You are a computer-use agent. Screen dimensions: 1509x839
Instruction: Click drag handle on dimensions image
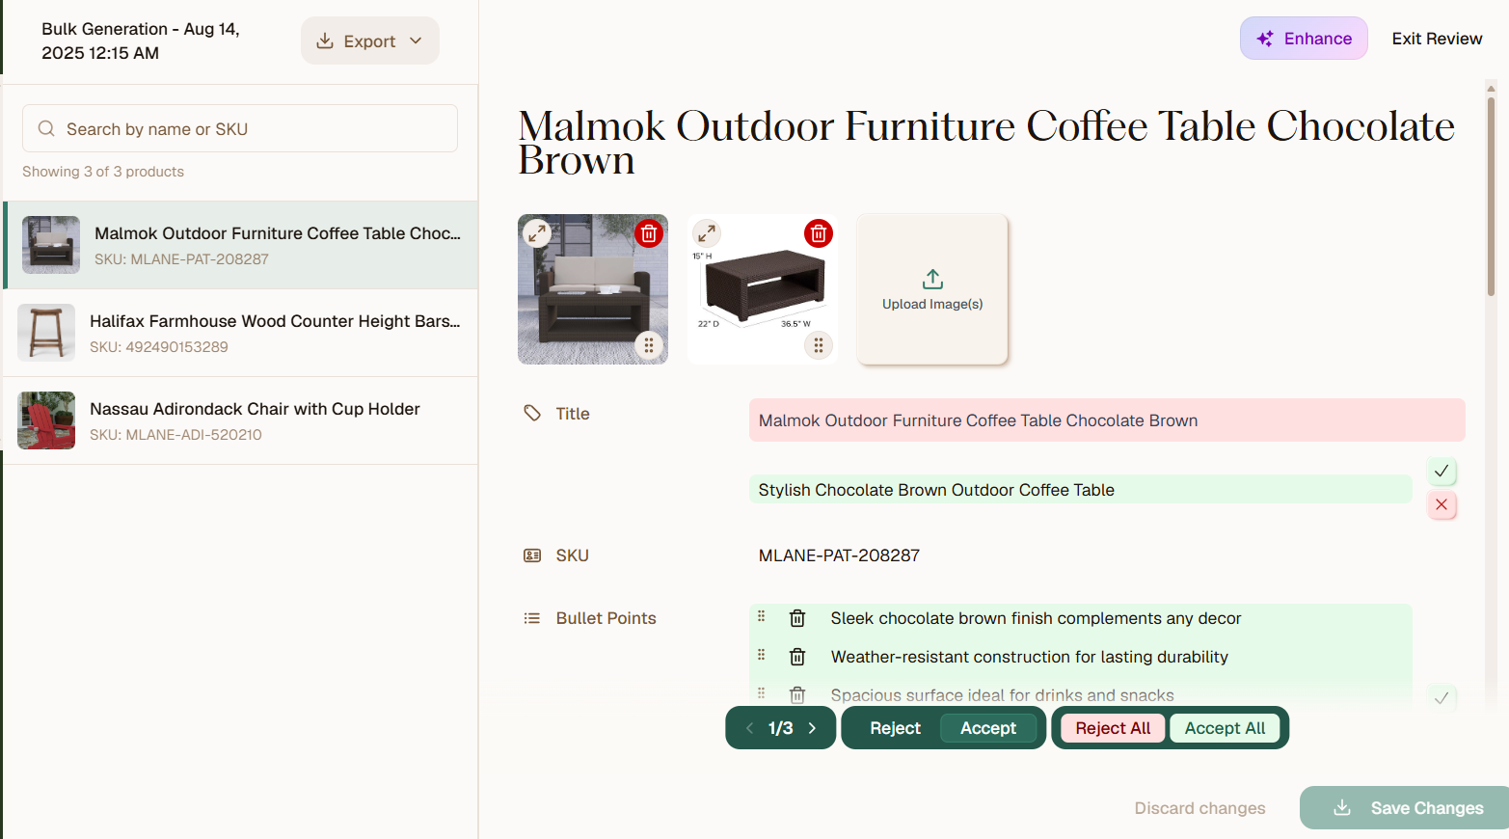click(x=819, y=345)
